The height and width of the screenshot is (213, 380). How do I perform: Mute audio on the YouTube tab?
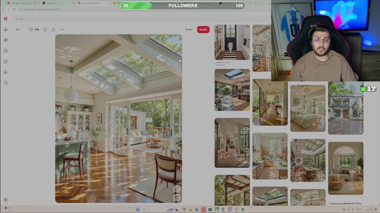click(35, 3)
